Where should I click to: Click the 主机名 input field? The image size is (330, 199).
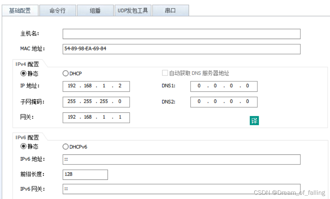click(181, 34)
